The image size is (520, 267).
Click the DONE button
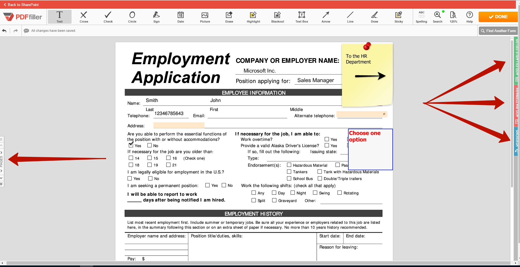[498, 17]
